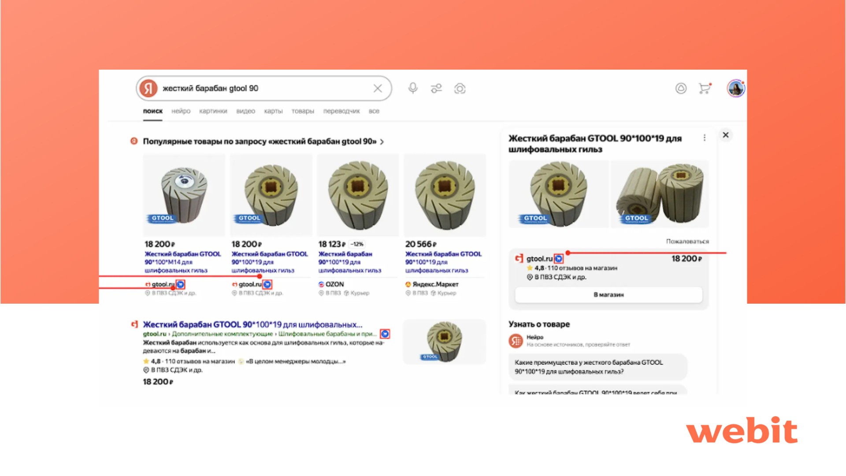Open three-dot menu in product panel
This screenshot has width=846, height=476.
pyautogui.click(x=705, y=138)
